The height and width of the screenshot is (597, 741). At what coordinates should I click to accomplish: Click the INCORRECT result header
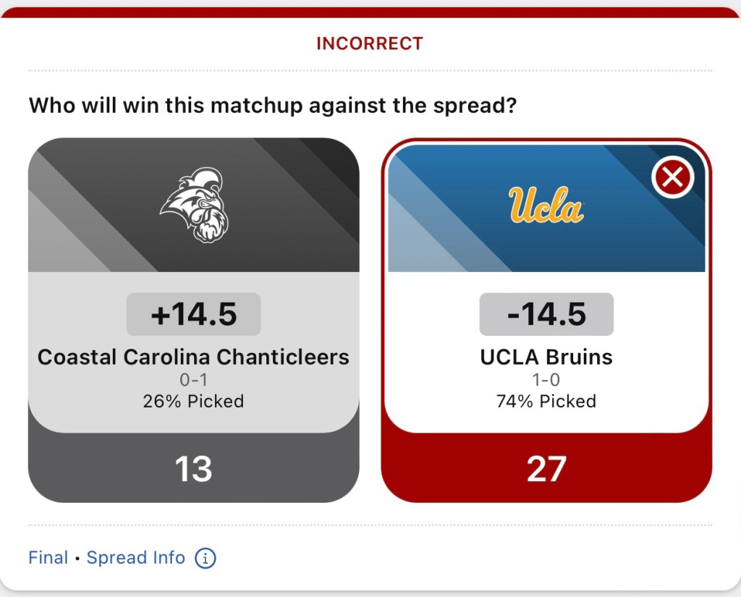370,43
